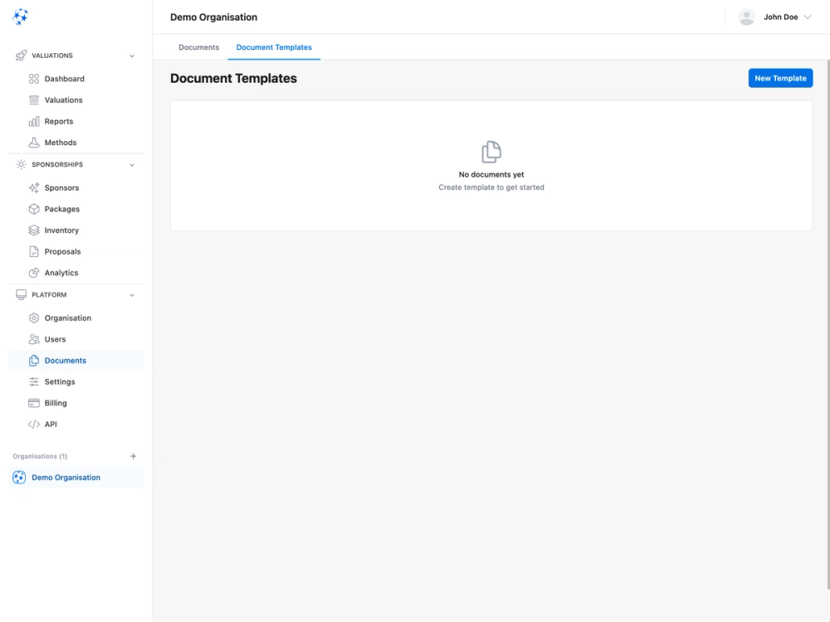Image resolution: width=830 pixels, height=622 pixels.
Task: Open Reports via its bar chart icon
Action: point(32,120)
